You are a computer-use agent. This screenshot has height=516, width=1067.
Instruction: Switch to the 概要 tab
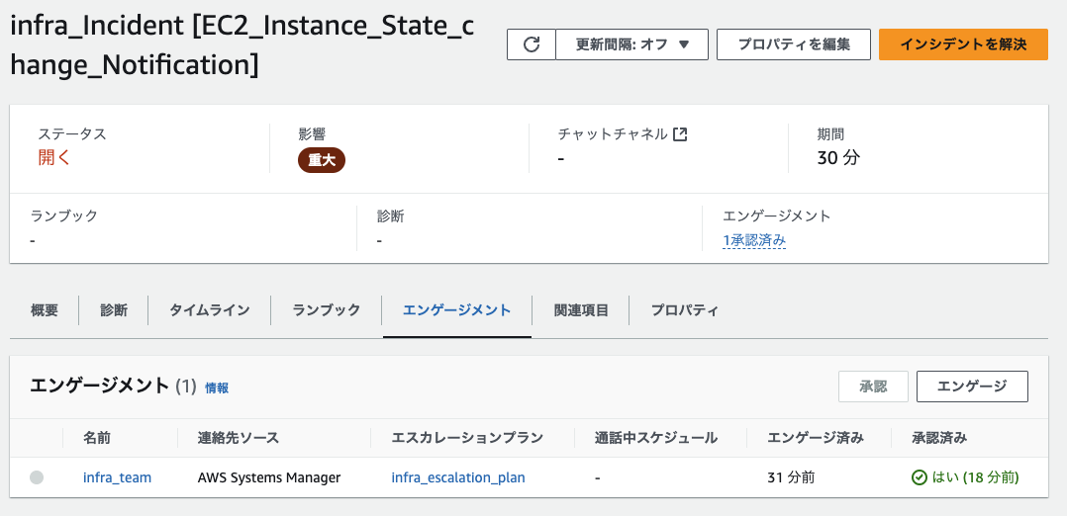click(x=45, y=310)
